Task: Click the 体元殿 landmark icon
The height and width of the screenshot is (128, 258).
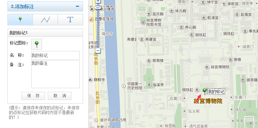Action: (x=172, y=11)
